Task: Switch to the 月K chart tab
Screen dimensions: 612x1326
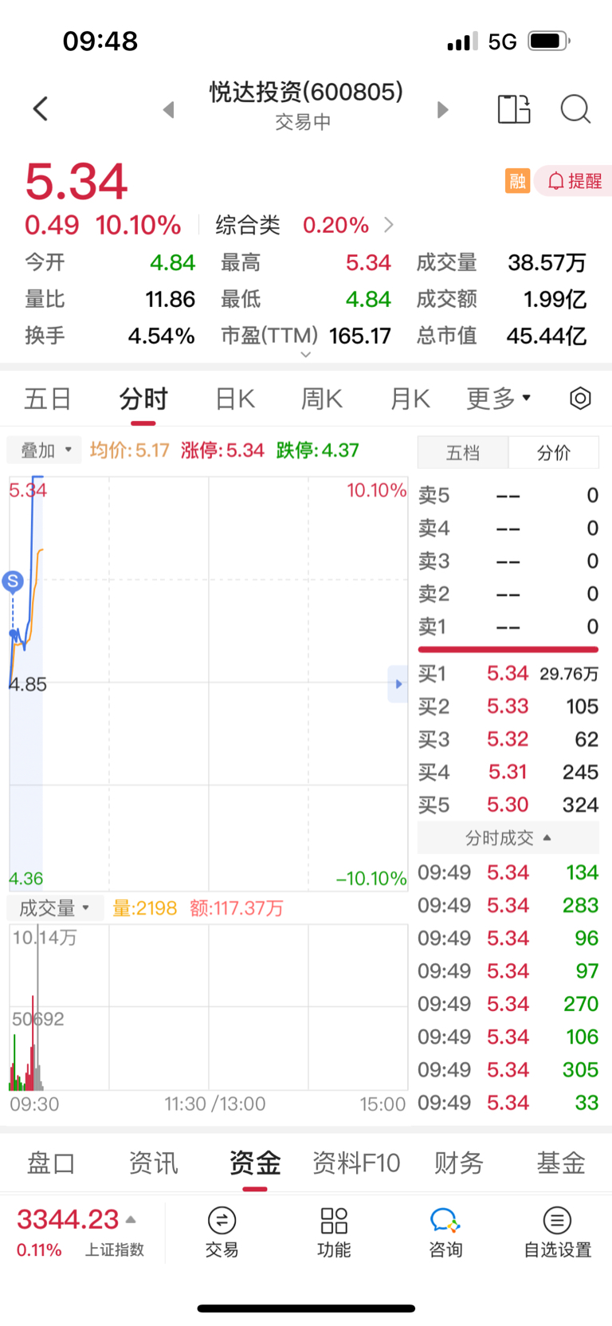Action: coord(410,398)
